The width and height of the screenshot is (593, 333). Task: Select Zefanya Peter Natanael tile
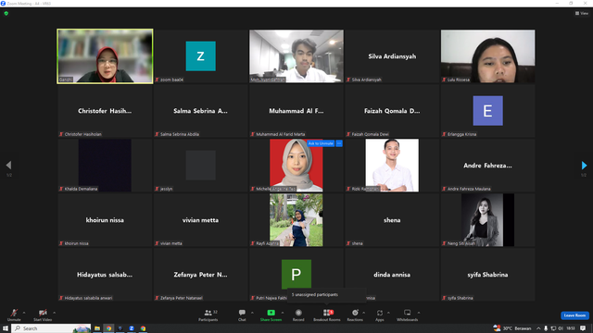click(201, 275)
